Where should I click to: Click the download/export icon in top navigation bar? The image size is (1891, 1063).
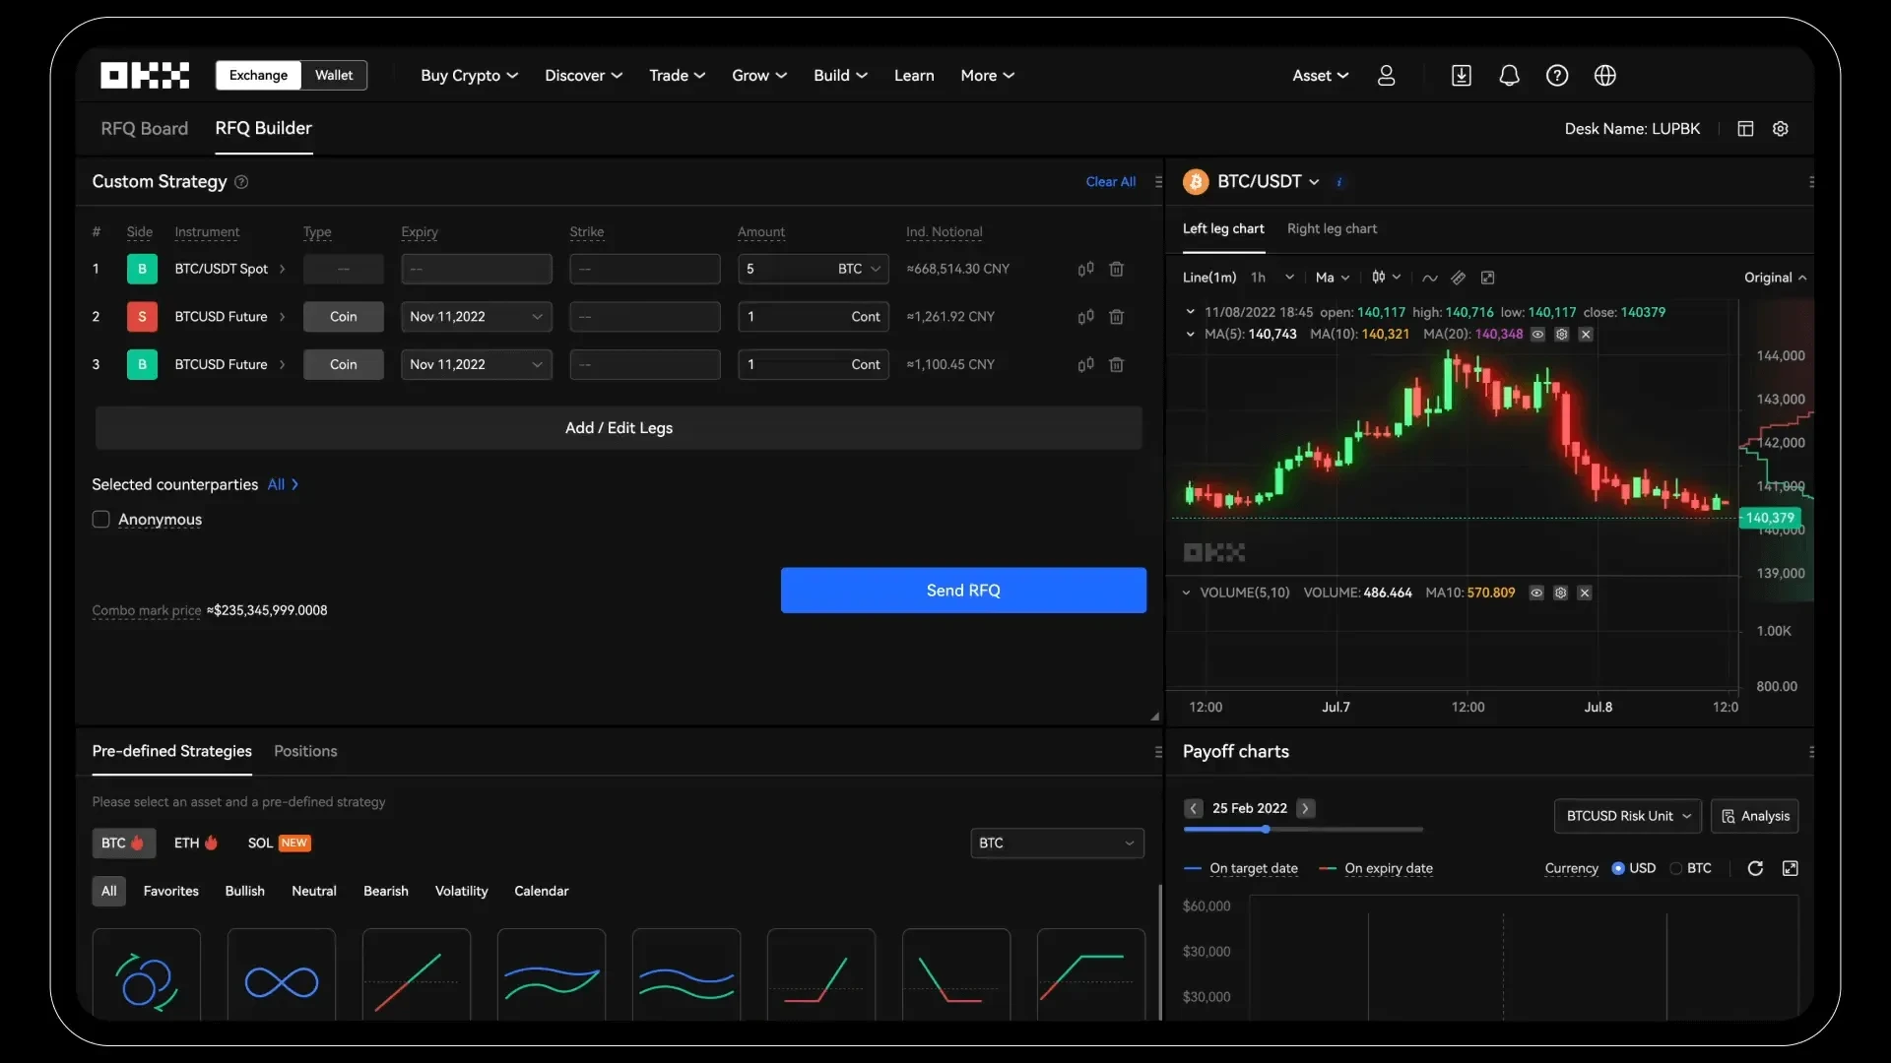pyautogui.click(x=1462, y=75)
